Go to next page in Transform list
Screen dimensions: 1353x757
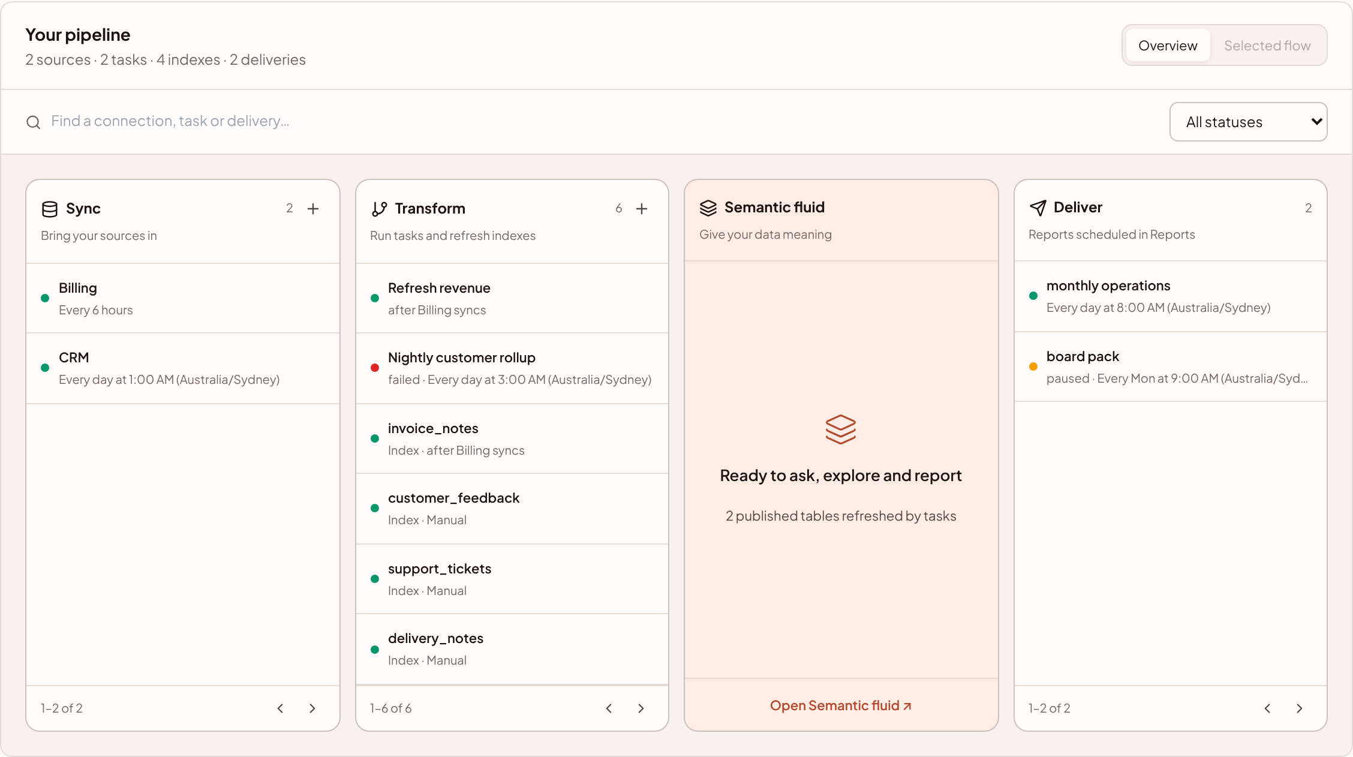641,708
